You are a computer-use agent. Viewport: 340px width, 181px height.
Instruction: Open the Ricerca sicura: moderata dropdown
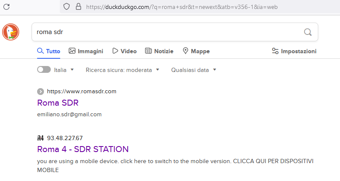122,70
